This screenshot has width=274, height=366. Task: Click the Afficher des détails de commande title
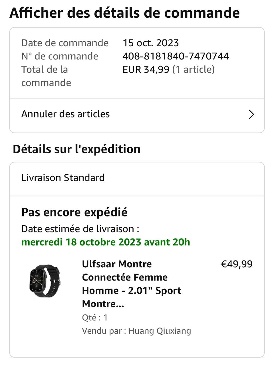pyautogui.click(x=124, y=13)
